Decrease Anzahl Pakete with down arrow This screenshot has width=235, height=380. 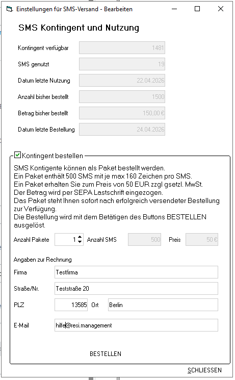tap(80, 242)
